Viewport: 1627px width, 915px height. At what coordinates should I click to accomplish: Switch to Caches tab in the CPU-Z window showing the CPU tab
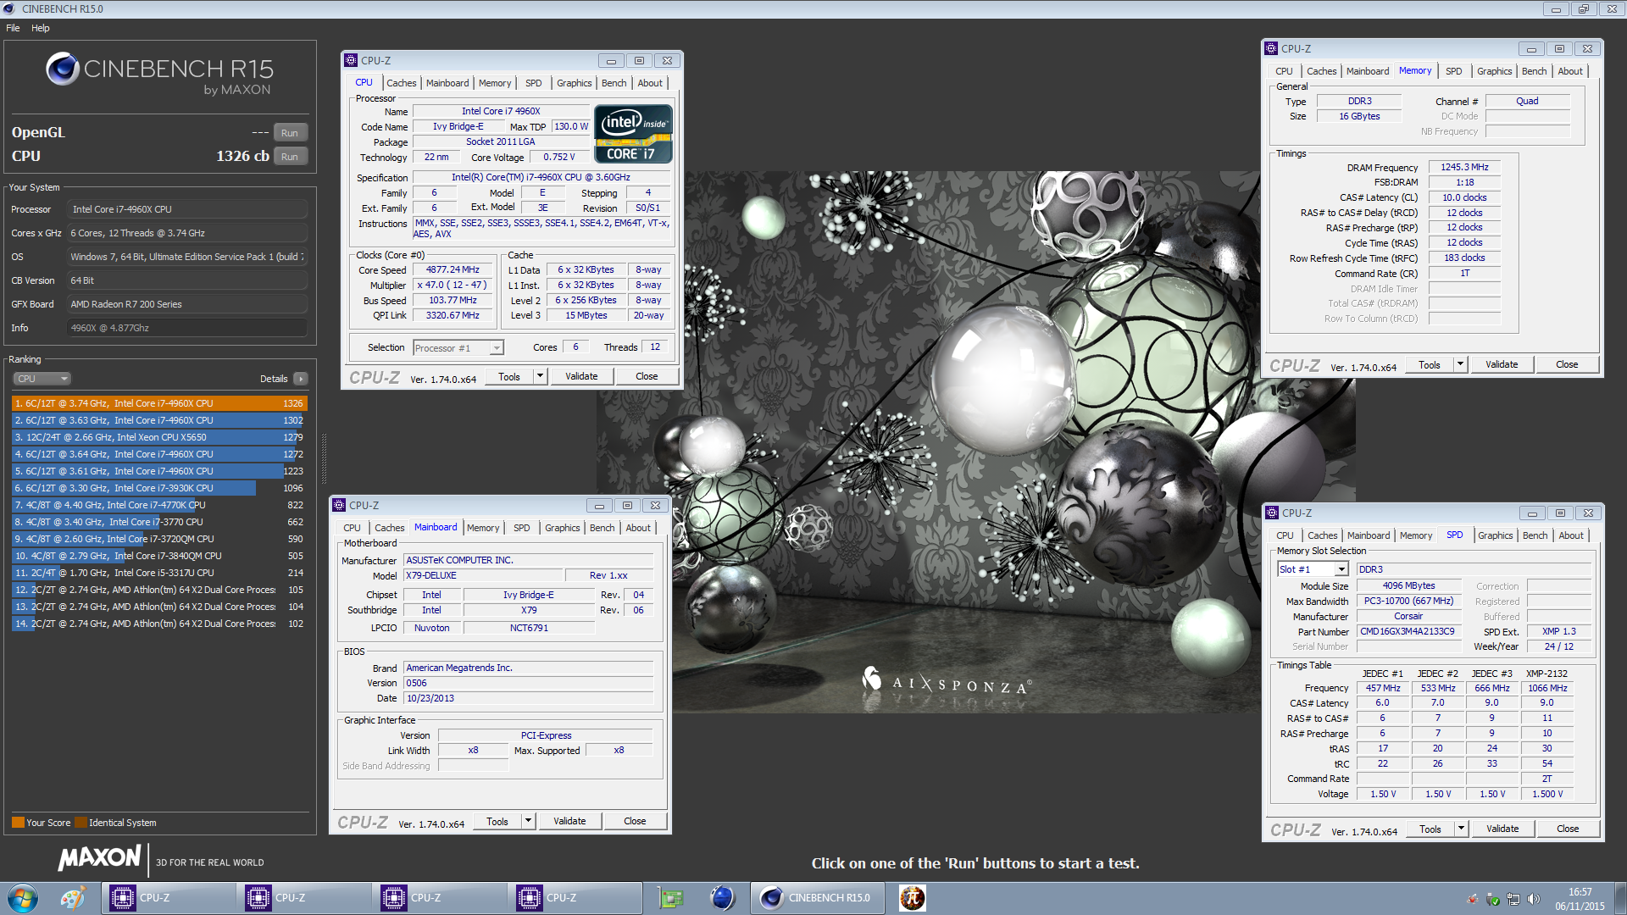(401, 83)
